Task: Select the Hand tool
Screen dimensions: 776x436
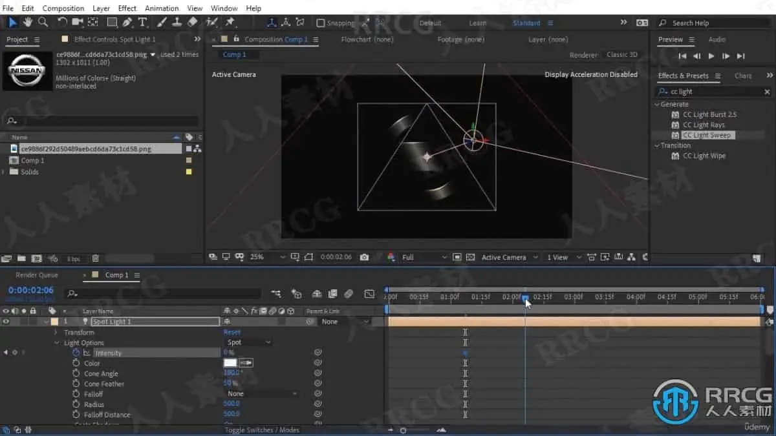Action: click(28, 22)
